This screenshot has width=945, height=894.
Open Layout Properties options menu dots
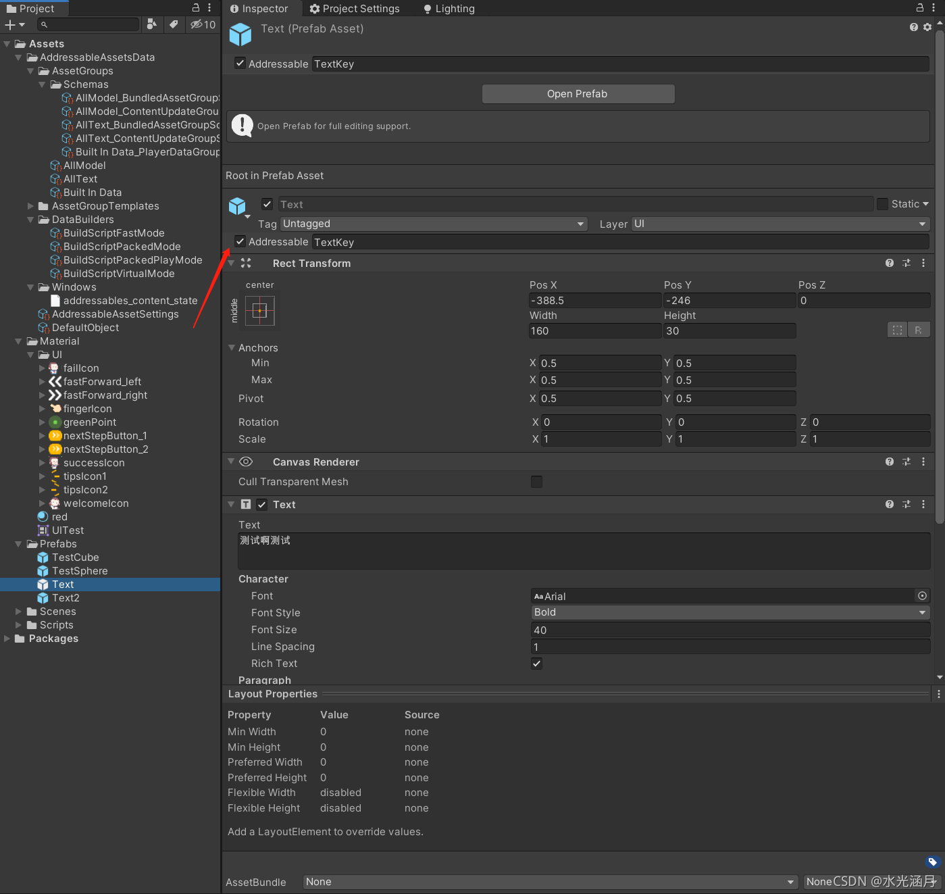coord(938,694)
